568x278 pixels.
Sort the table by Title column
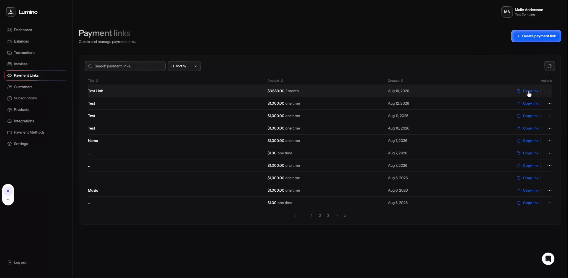click(93, 81)
